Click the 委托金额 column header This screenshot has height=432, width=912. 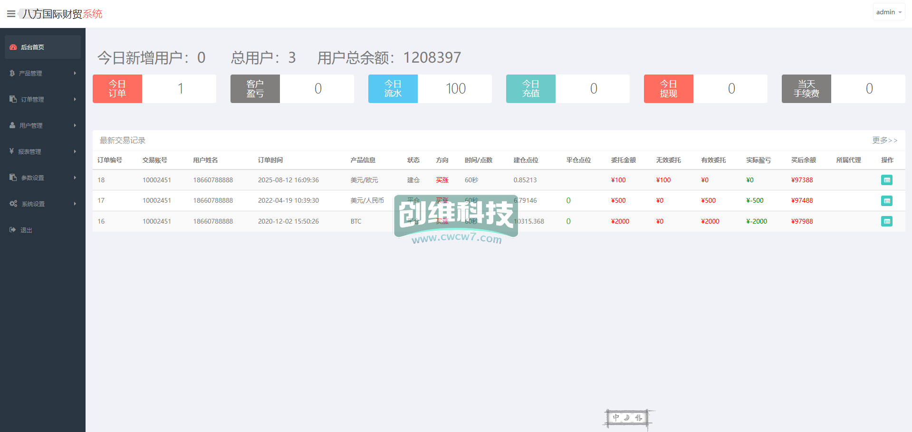click(624, 160)
